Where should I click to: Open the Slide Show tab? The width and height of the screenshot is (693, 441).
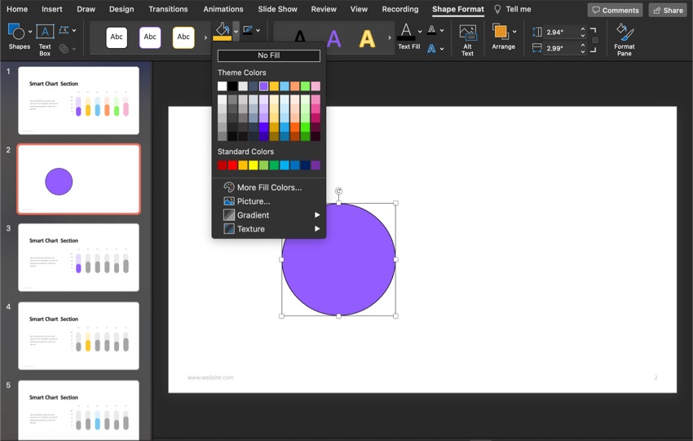[x=277, y=9]
